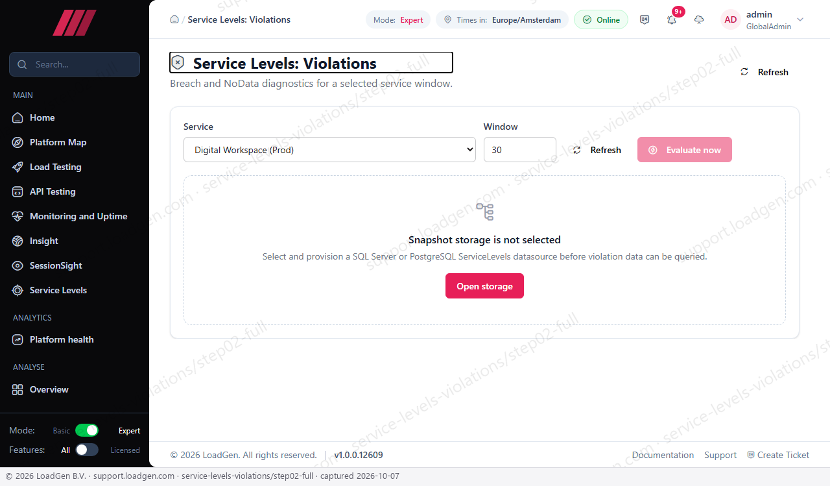Open the Support footer link
Image resolution: width=830 pixels, height=486 pixels.
(x=720, y=455)
